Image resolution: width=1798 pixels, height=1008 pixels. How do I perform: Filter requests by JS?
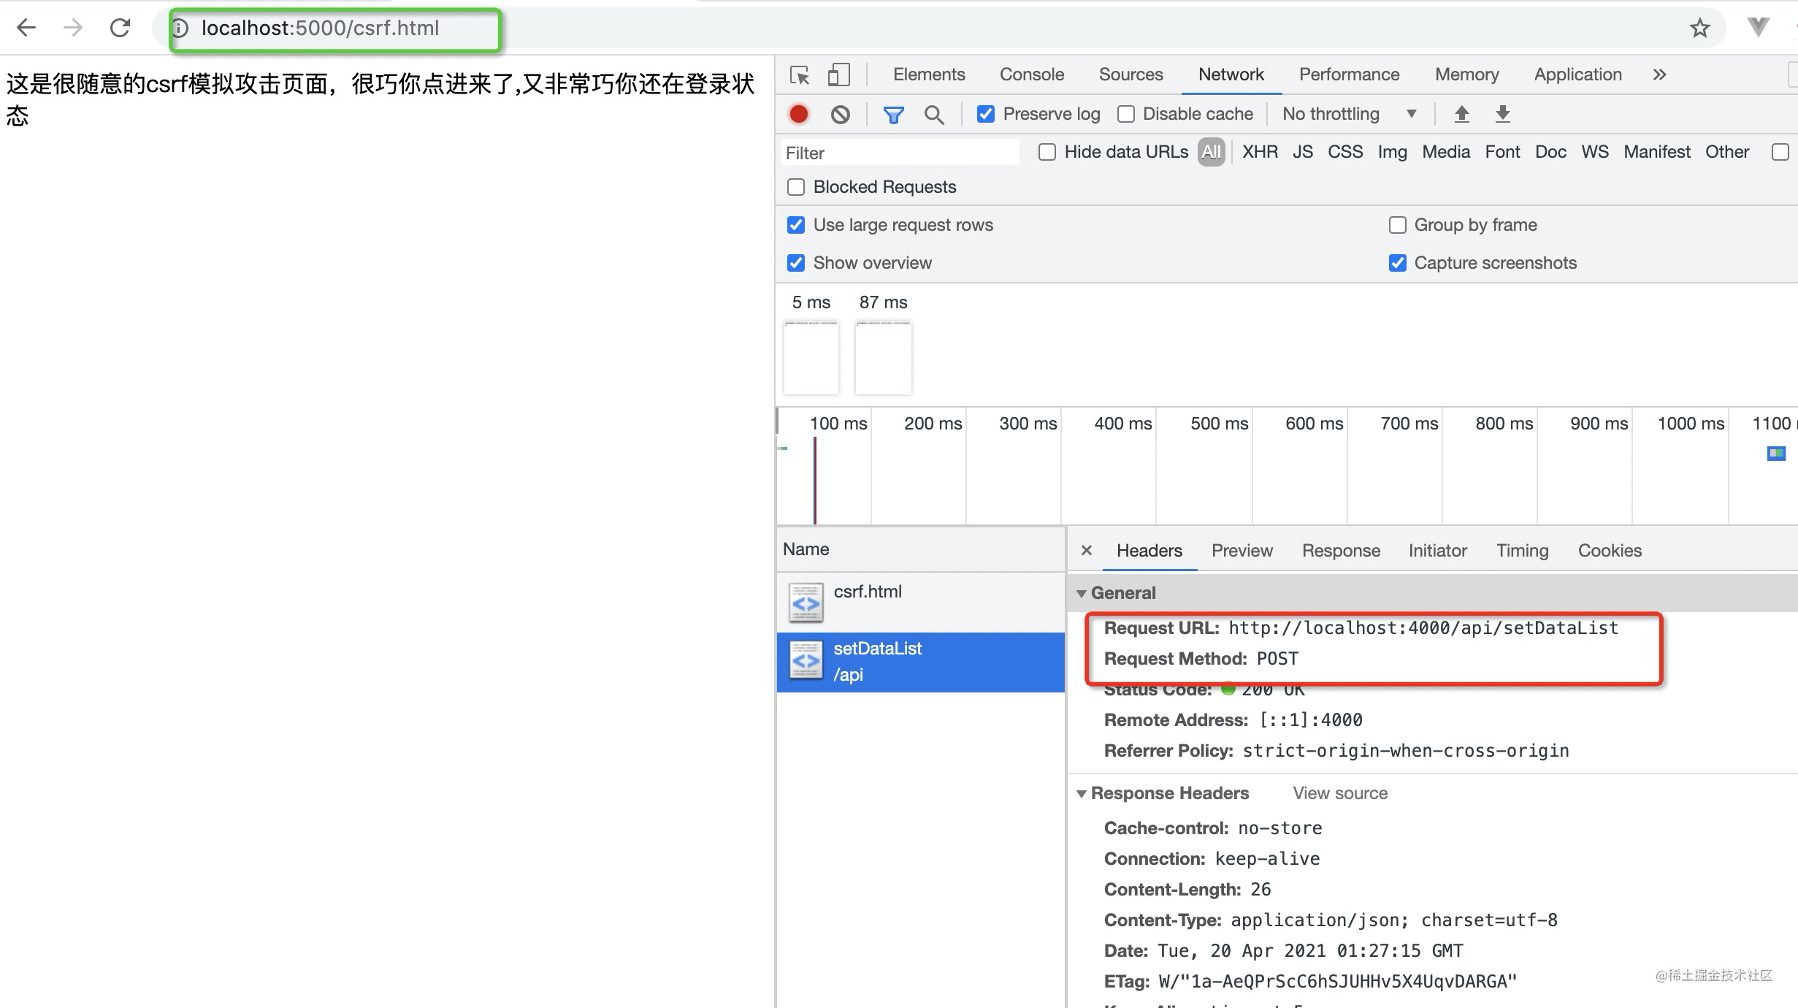[x=1303, y=152]
